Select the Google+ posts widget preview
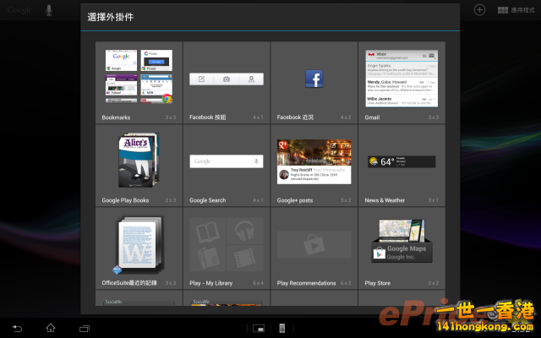 click(x=314, y=161)
